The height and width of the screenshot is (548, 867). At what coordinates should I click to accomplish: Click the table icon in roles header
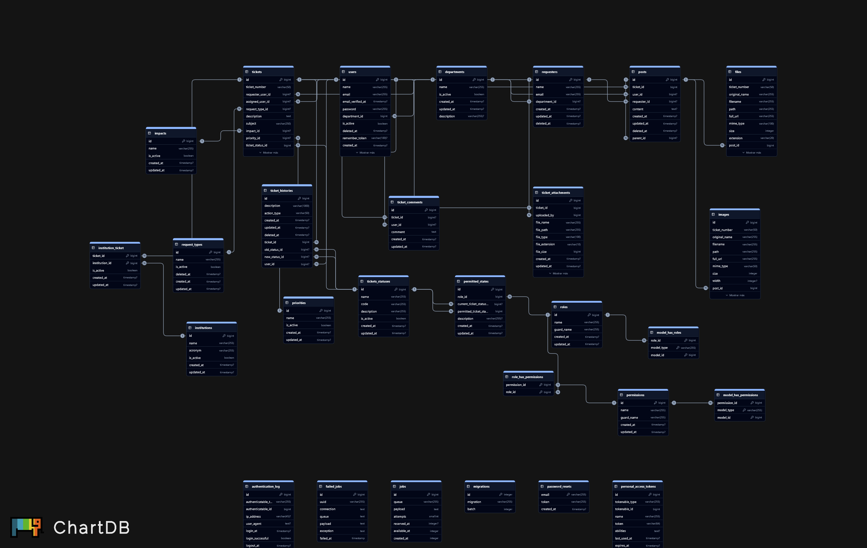[x=555, y=307]
